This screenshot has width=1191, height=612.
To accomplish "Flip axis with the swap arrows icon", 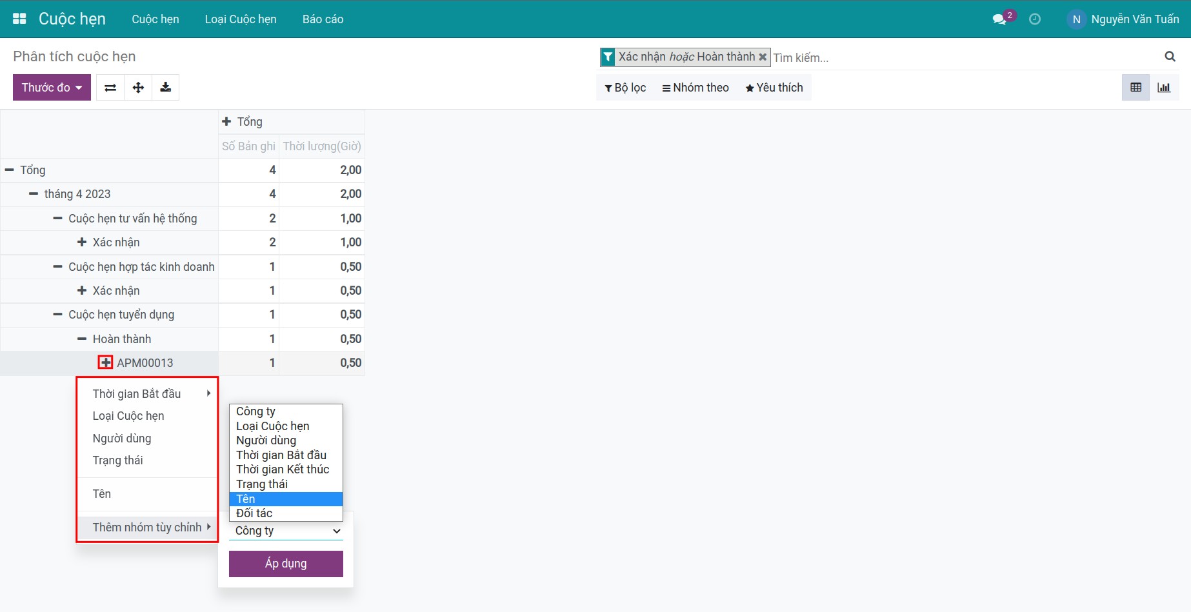I will coord(110,88).
